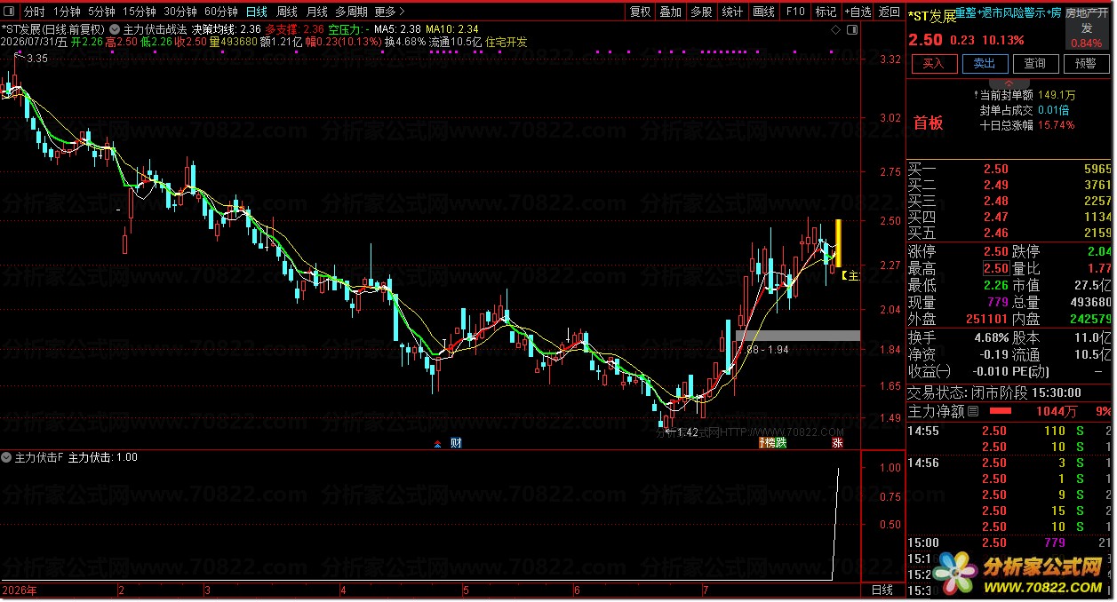The image size is (1117, 602).
Task: Switch to the 周线 weekly chart
Action: [x=287, y=12]
